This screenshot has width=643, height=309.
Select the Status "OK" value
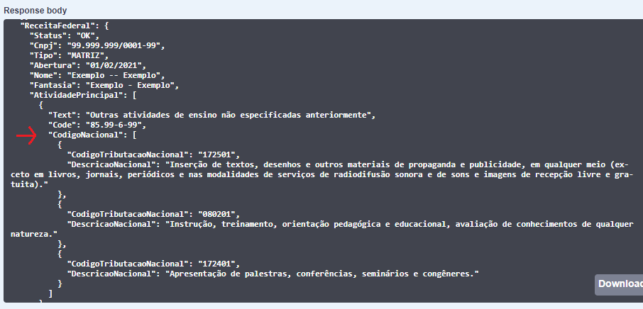tap(87, 35)
